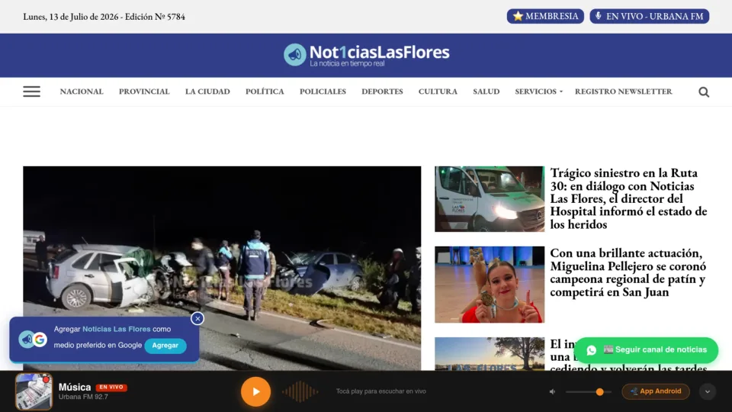732x412 pixels.
Task: Open the App Android button
Action: 656,391
